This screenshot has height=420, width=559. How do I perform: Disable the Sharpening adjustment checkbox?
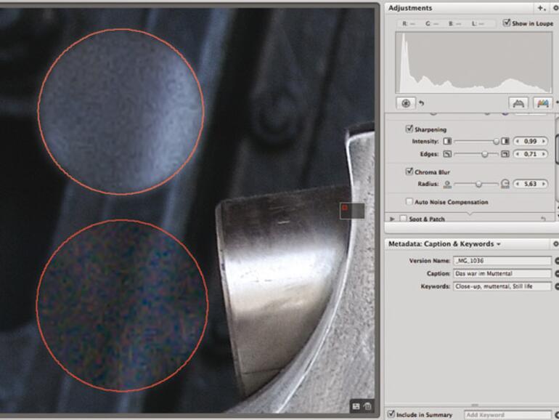pyautogui.click(x=409, y=129)
